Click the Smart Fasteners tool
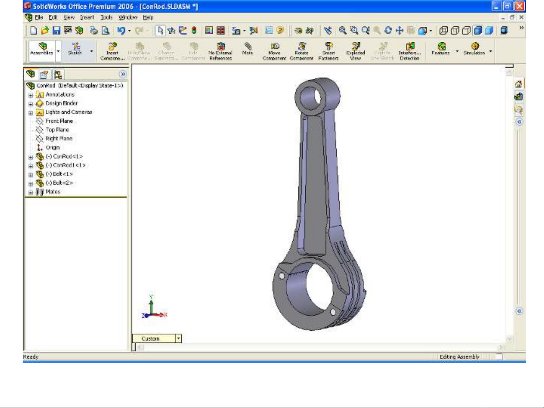The height and width of the screenshot is (408, 544). coord(328,51)
